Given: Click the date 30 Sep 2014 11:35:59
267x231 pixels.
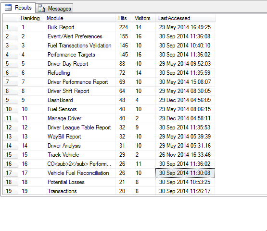Looking at the screenshot, I should pyautogui.click(x=185, y=73).
